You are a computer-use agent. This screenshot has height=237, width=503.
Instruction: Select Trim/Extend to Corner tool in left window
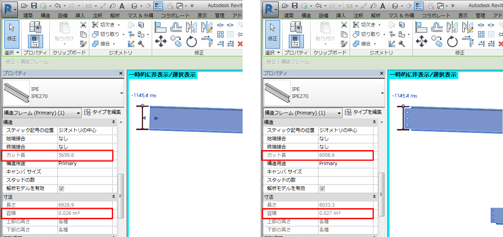pyautogui.click(x=207, y=41)
